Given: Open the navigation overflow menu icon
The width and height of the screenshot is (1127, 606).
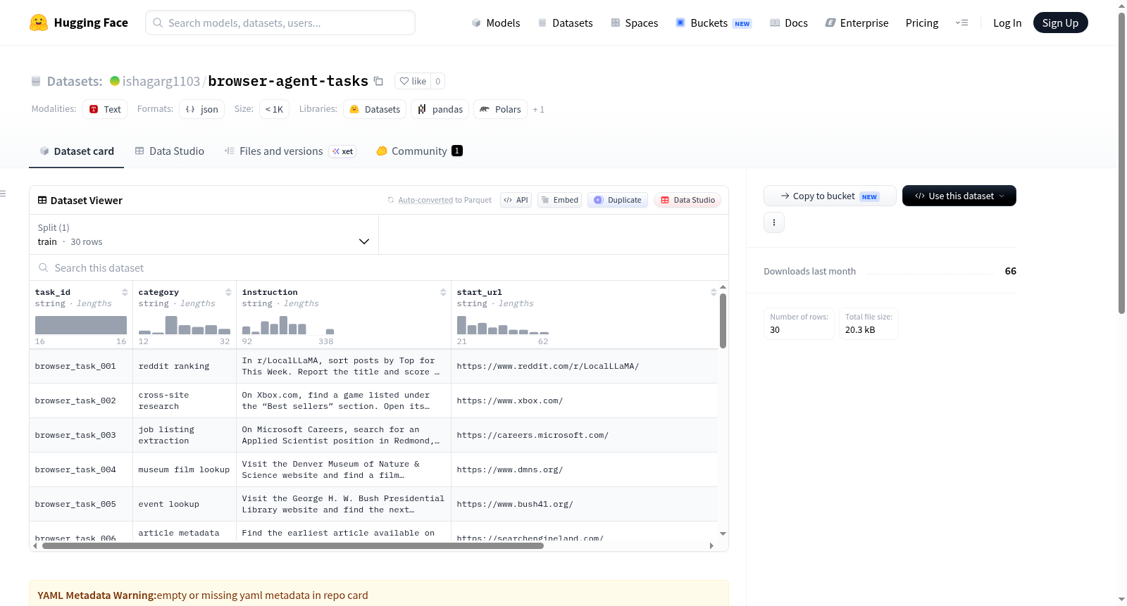Looking at the screenshot, I should pyautogui.click(x=961, y=23).
